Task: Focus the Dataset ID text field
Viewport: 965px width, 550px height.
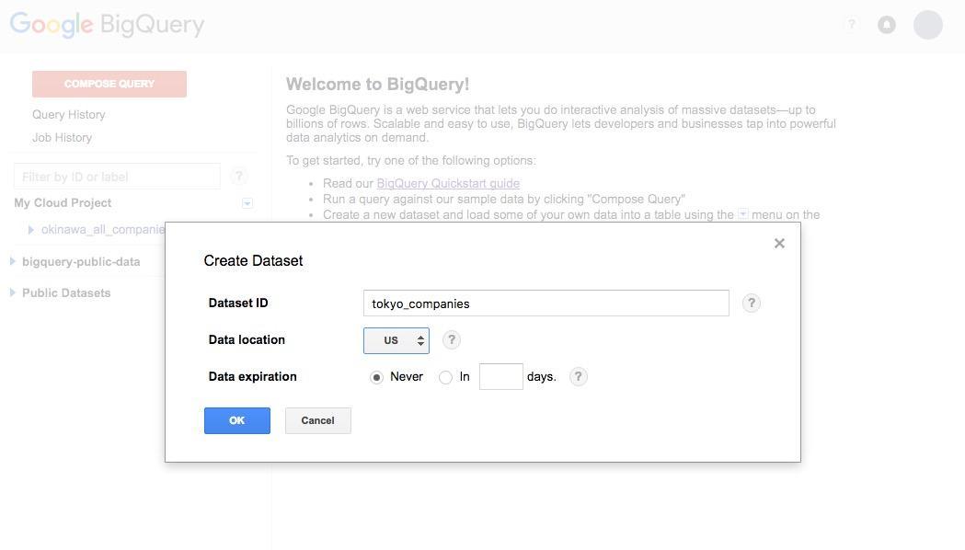Action: [x=546, y=304]
